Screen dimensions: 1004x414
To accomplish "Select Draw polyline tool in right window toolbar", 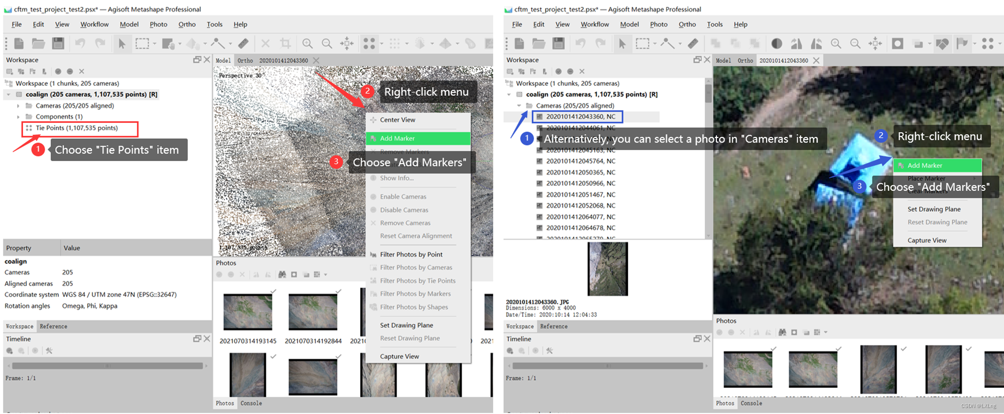I will [x=667, y=44].
